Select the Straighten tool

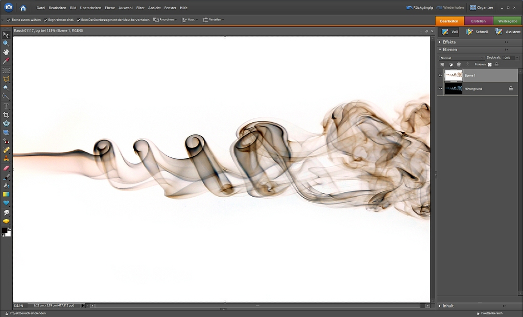(x=6, y=132)
